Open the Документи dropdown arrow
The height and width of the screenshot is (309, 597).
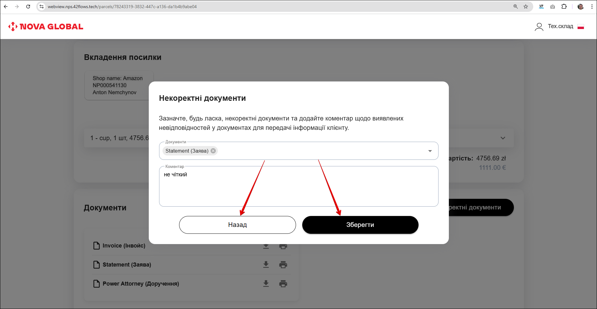pyautogui.click(x=430, y=151)
